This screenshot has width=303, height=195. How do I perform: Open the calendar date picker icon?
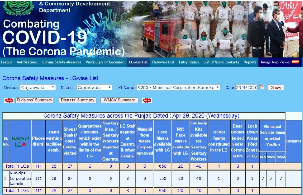click(x=262, y=87)
